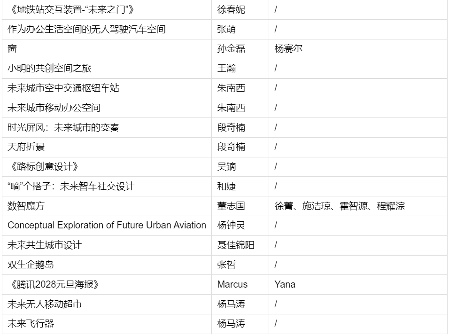Click collaborators 徐菁、施洁琼、霍智源、程耀淙 cell
449x336 pixels.
coord(358,206)
